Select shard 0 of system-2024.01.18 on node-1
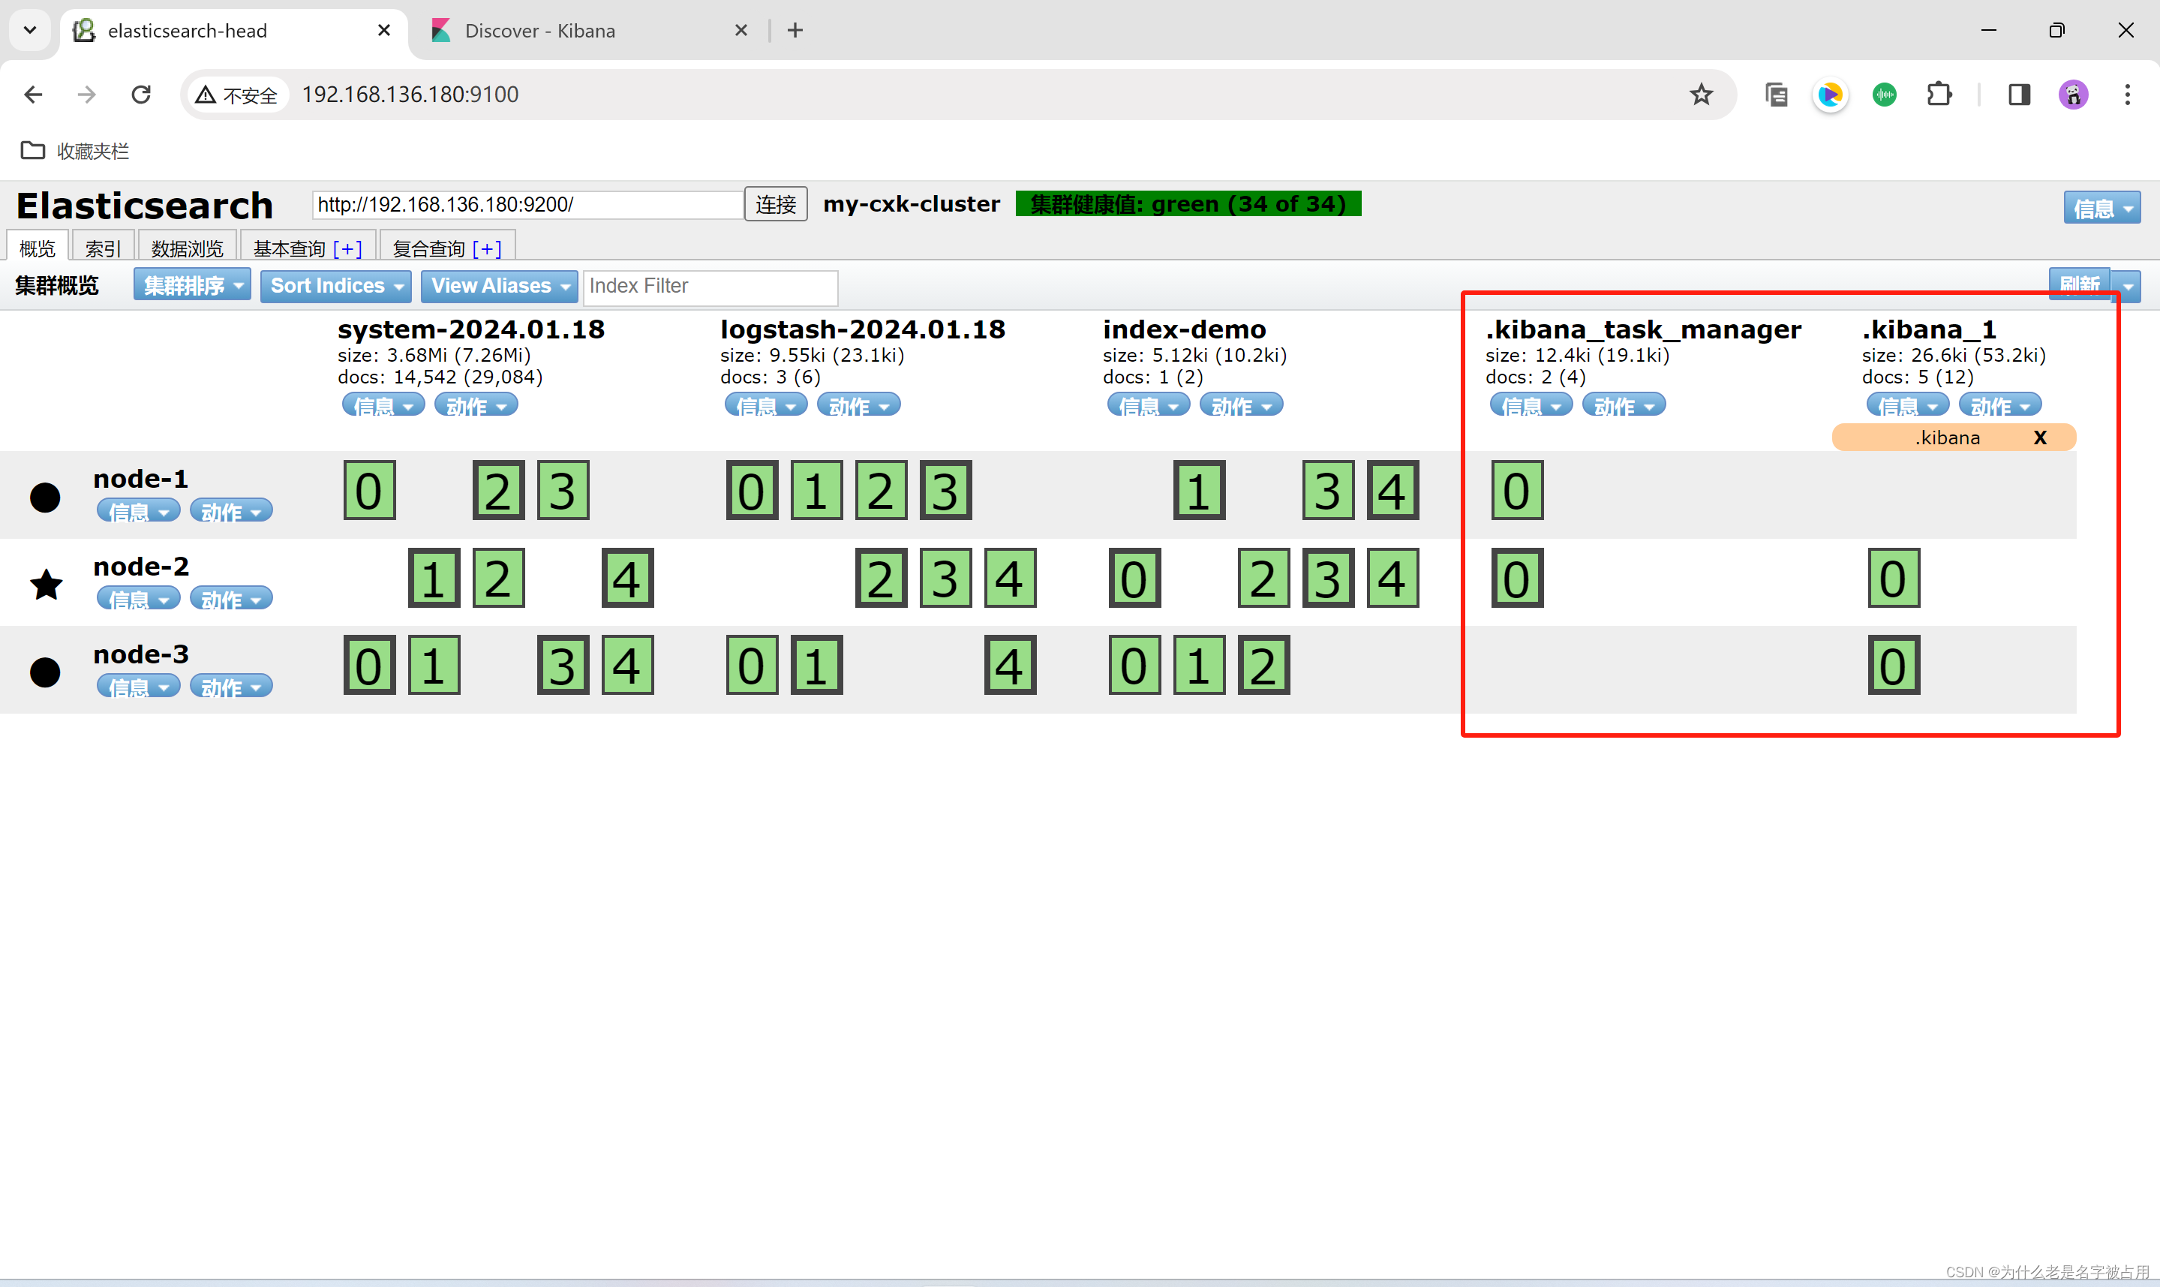Viewport: 2160px width, 1287px height. tap(369, 491)
